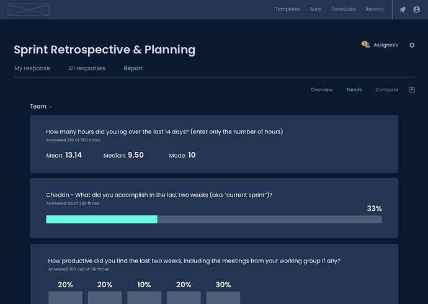The width and height of the screenshot is (428, 304).
Task: Go to the Runs page
Action: [316, 9]
